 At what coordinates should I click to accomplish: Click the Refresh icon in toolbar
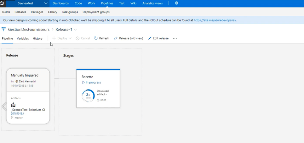pyautogui.click(x=96, y=38)
